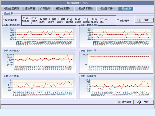Click the empty status field at the bottom
This screenshot has width=155, height=116.
click(x=77, y=107)
